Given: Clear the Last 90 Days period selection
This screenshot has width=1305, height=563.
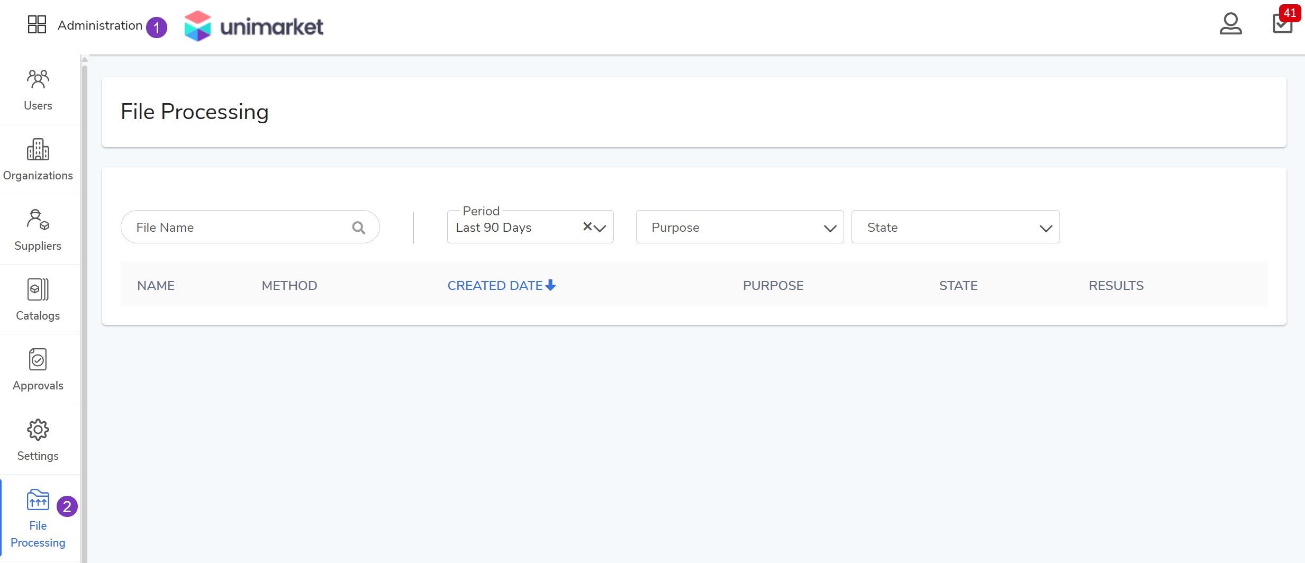Looking at the screenshot, I should tap(587, 226).
